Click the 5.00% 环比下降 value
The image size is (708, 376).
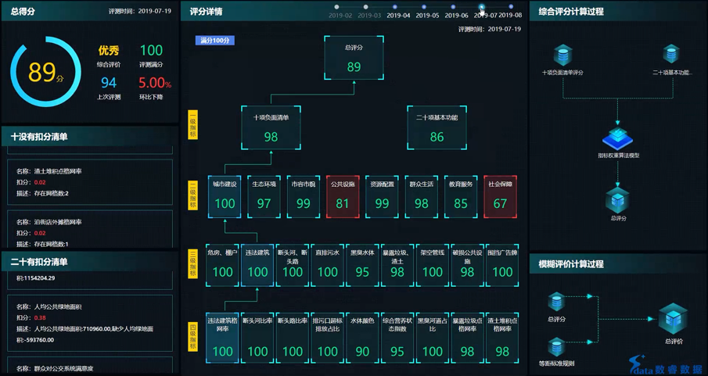pyautogui.click(x=155, y=83)
